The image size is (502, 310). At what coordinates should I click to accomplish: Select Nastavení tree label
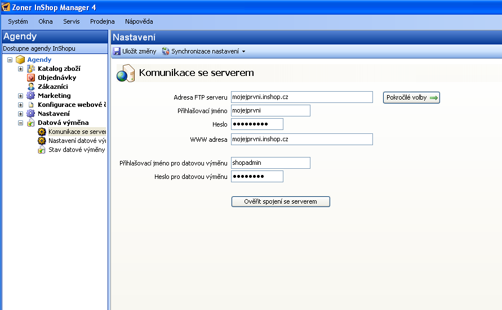tap(54, 114)
